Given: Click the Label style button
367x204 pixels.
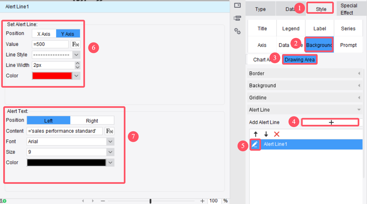Looking at the screenshot, I should (x=320, y=29).
